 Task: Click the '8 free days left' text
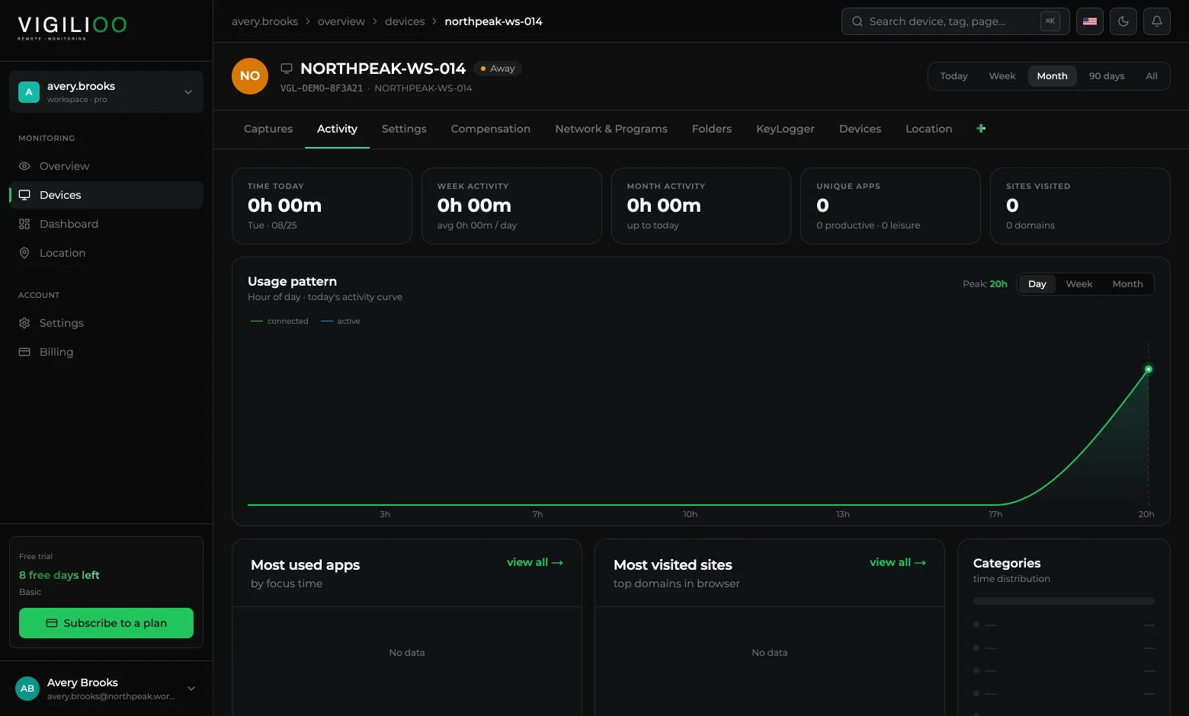click(x=59, y=575)
